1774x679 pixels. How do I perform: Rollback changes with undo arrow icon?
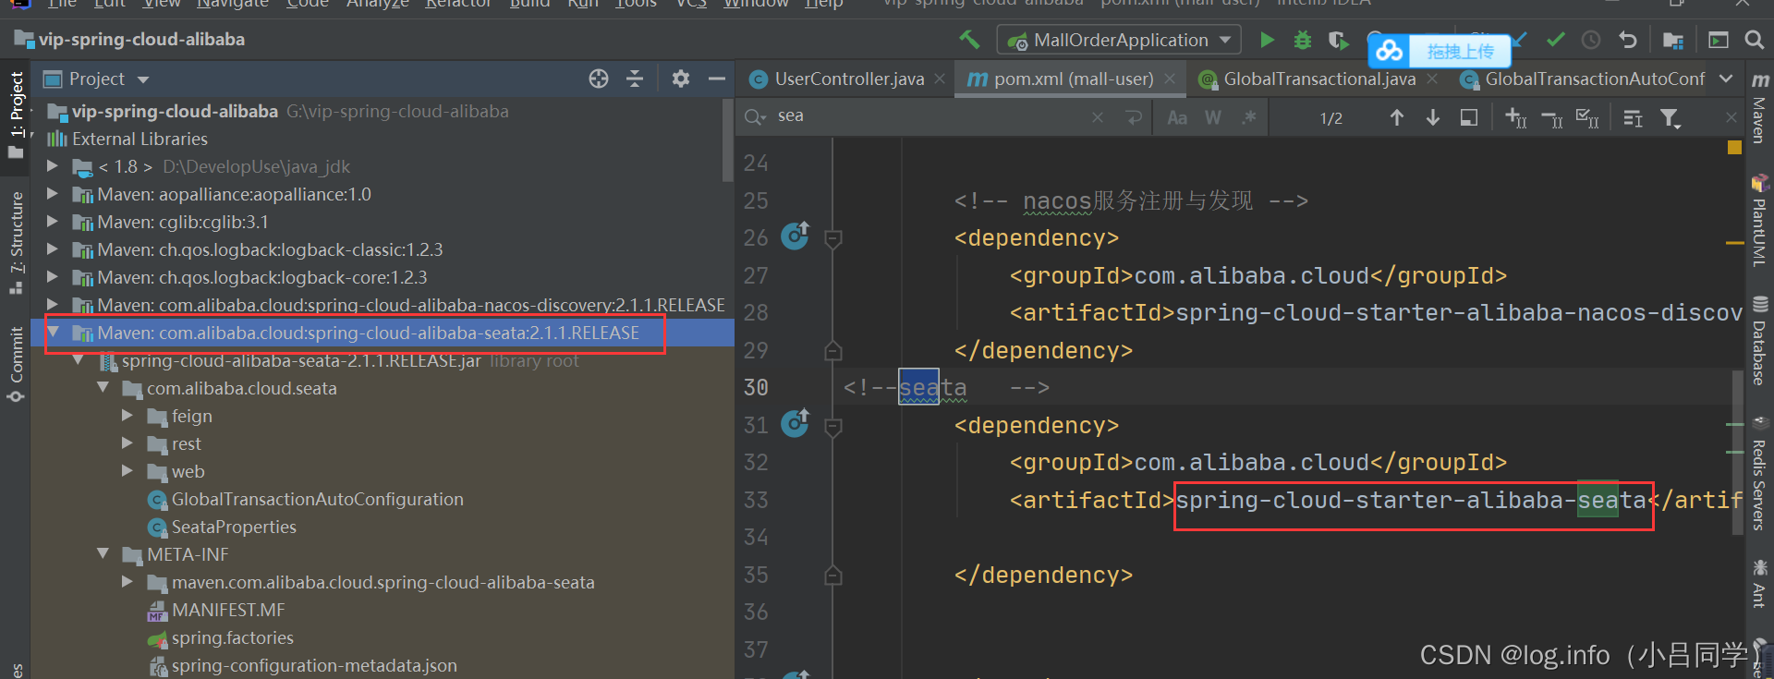[x=1628, y=40]
